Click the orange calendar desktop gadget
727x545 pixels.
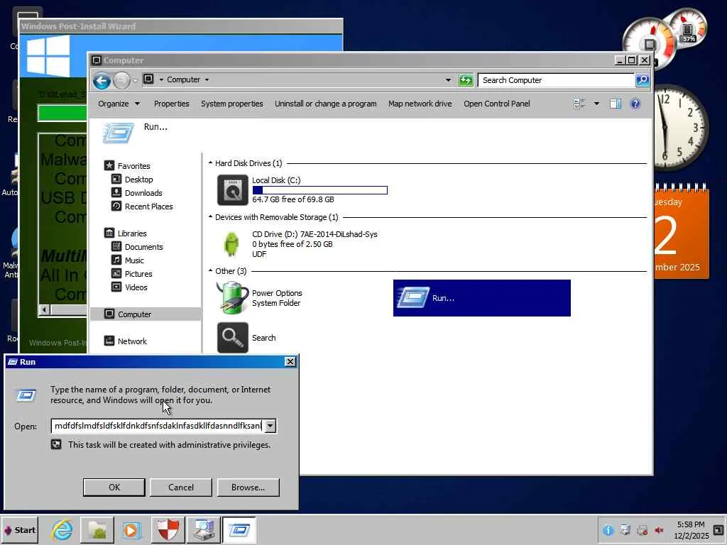pyautogui.click(x=682, y=231)
